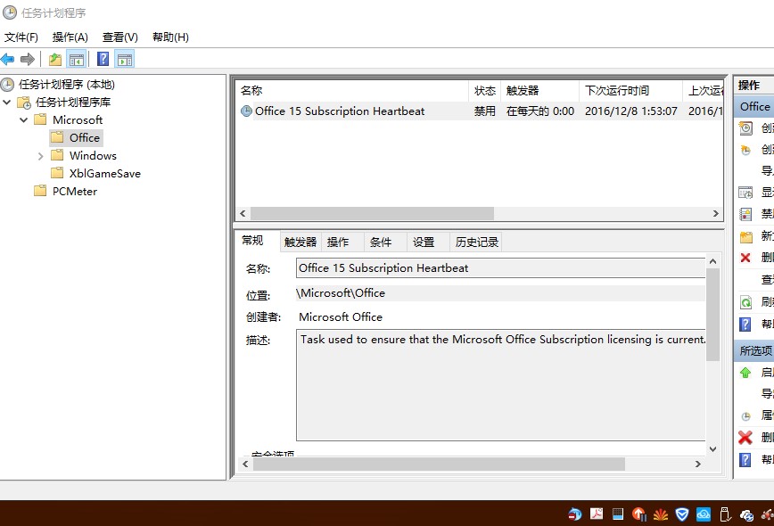The image size is (774, 526).
Task: Open the 帮助(H) menu
Action: click(x=170, y=37)
